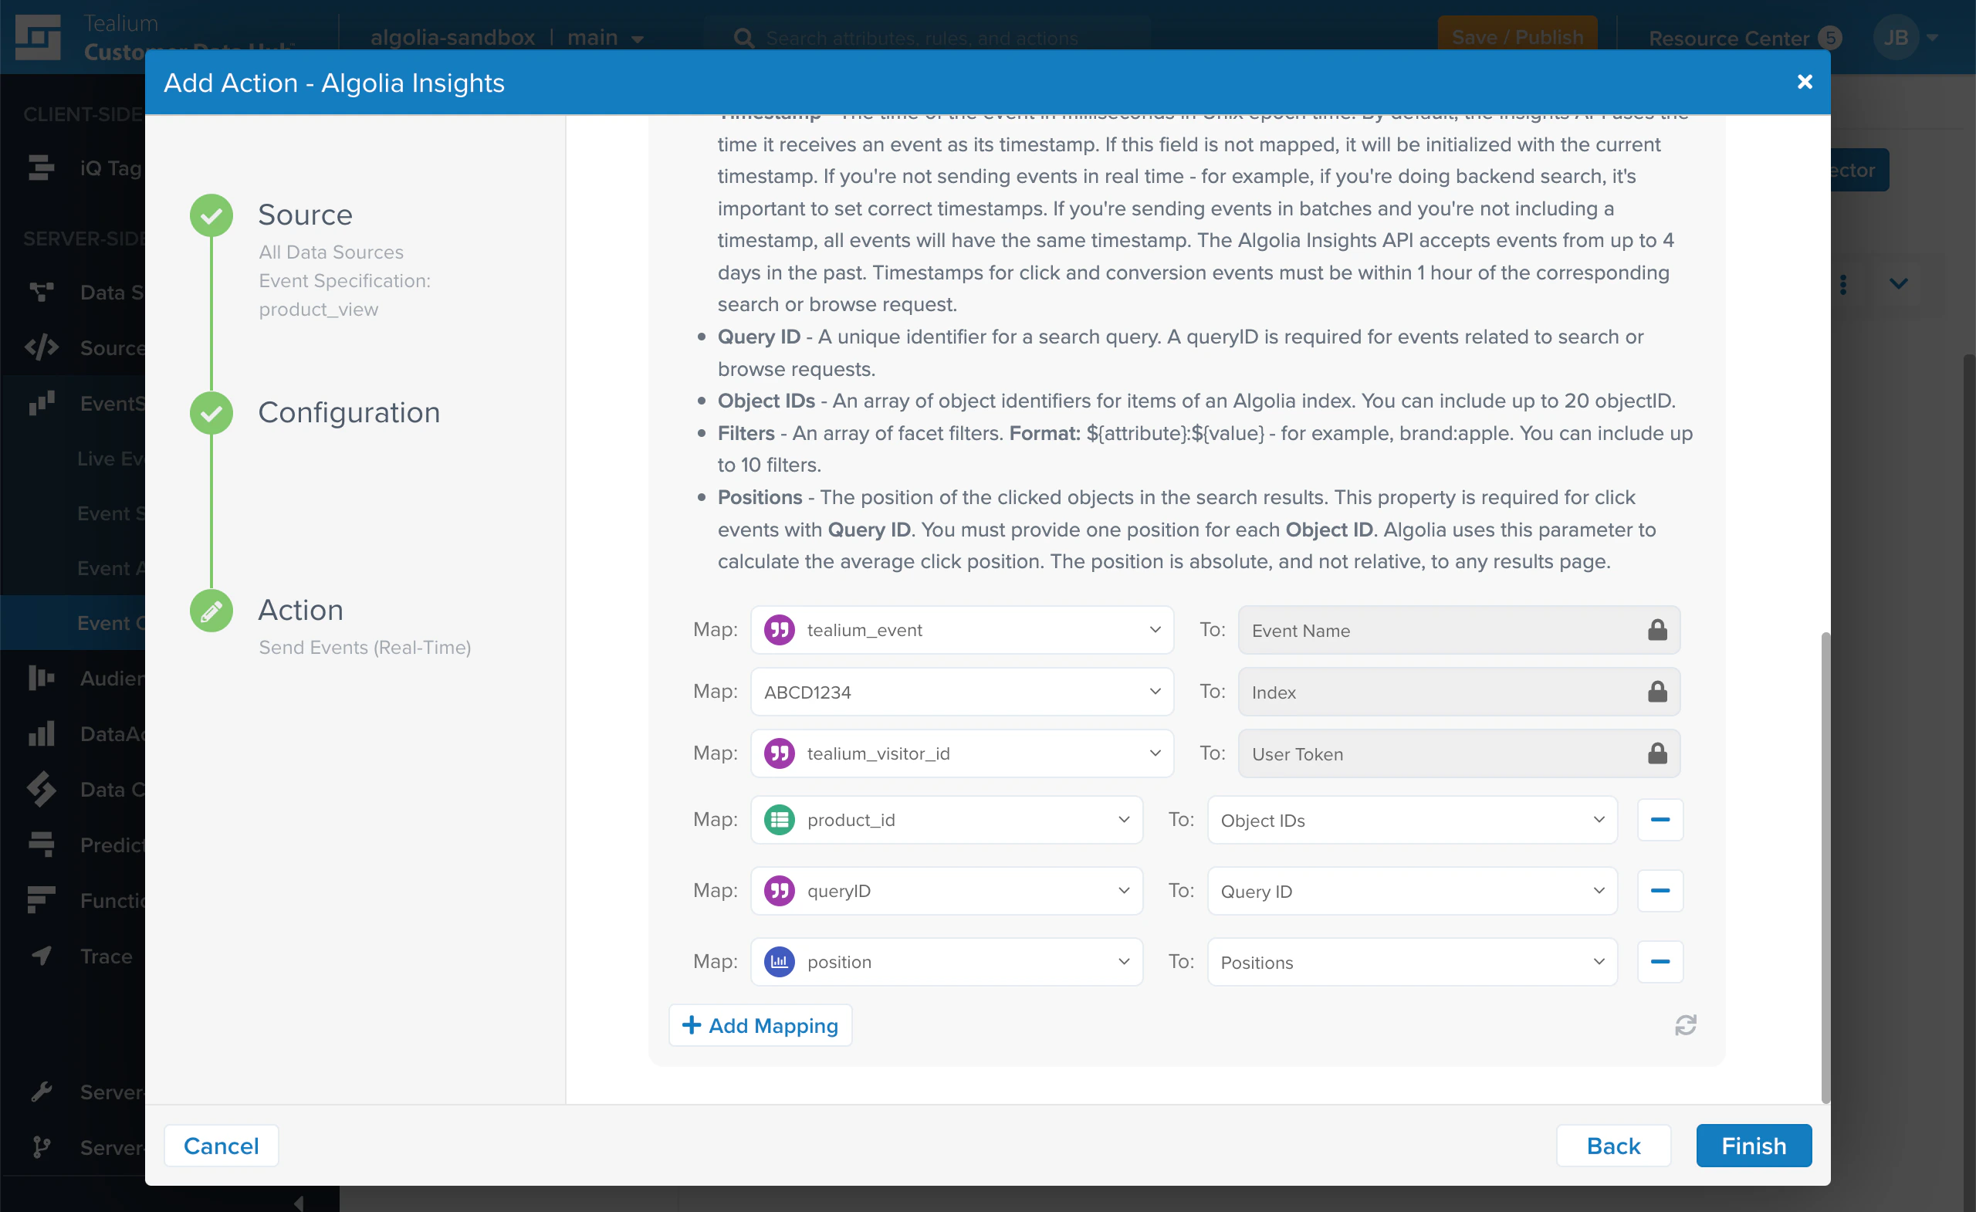1976x1212 pixels.
Task: Click the Trace sidebar icon
Action: coord(41,956)
